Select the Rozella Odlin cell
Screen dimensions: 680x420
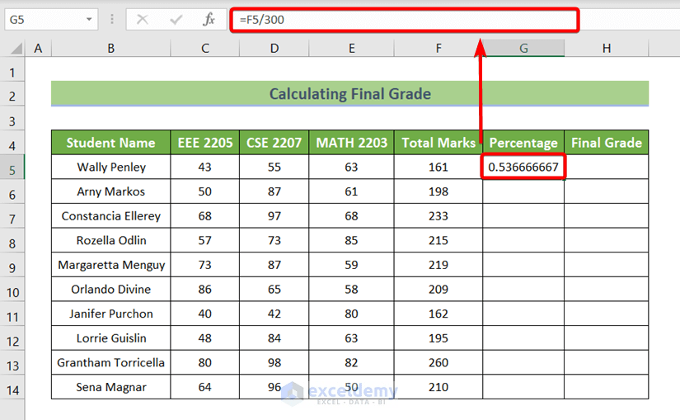click(111, 240)
